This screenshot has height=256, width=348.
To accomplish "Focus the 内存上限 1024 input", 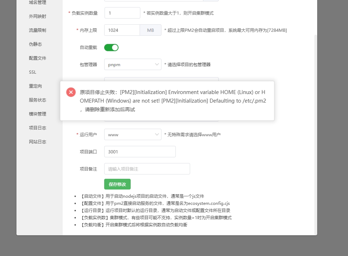I will pyautogui.click(x=122, y=30).
